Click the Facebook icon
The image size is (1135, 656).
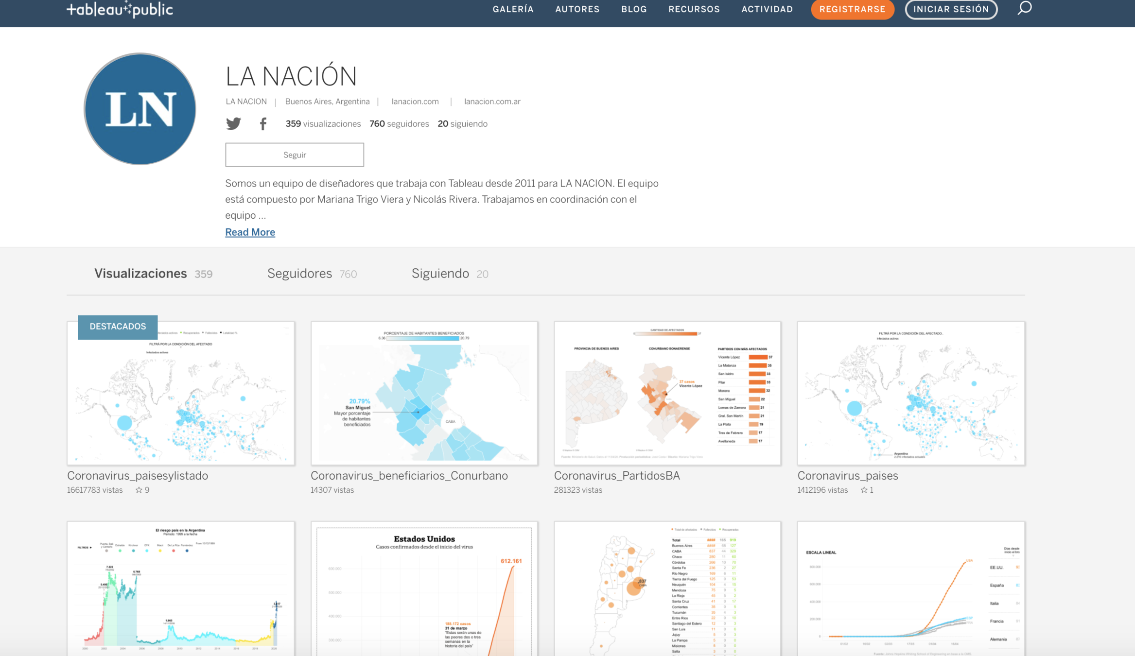tap(263, 124)
